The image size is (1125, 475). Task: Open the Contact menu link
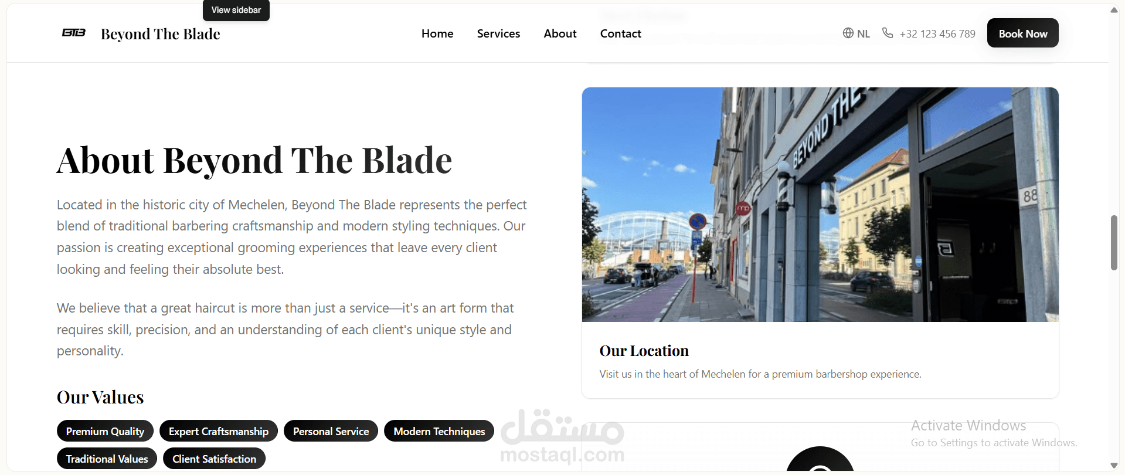620,33
